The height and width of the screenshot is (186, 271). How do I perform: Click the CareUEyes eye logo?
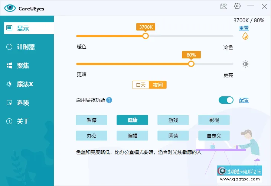click(10, 8)
